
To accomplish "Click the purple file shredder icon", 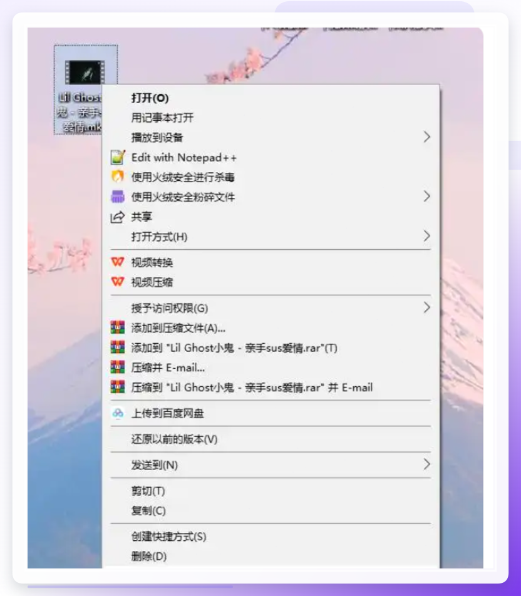I will (118, 197).
